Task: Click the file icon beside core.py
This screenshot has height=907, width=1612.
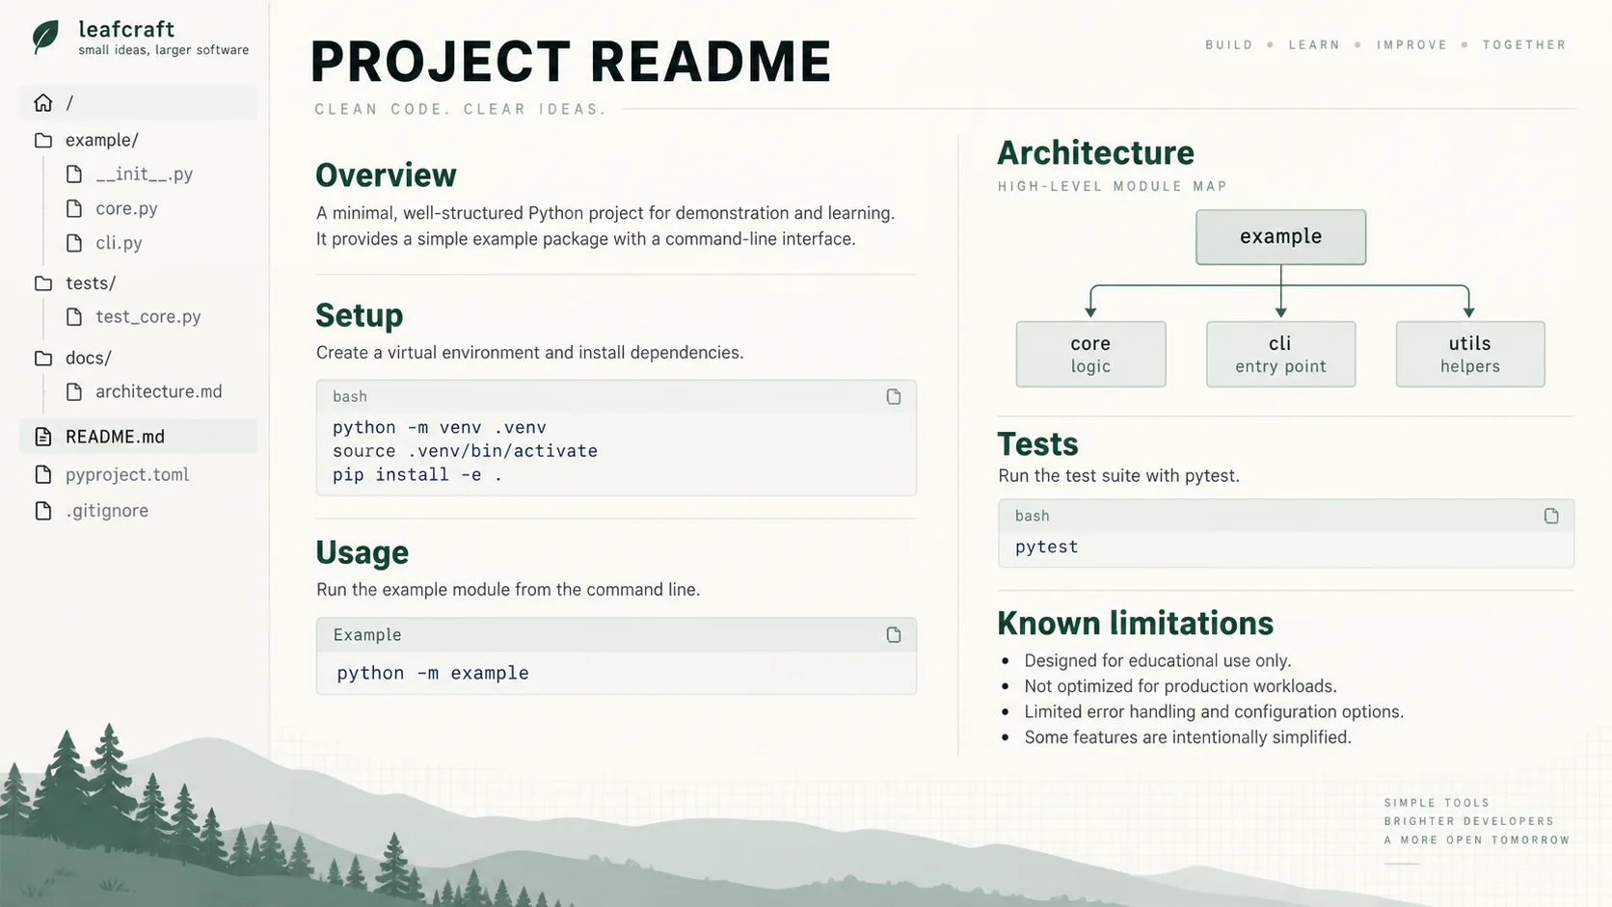Action: click(74, 209)
